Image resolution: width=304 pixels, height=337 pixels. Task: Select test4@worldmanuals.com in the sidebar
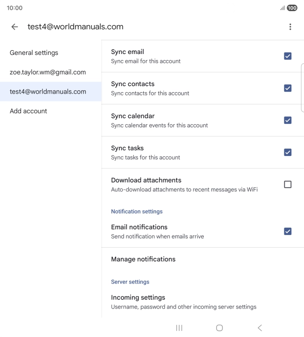[48, 92]
